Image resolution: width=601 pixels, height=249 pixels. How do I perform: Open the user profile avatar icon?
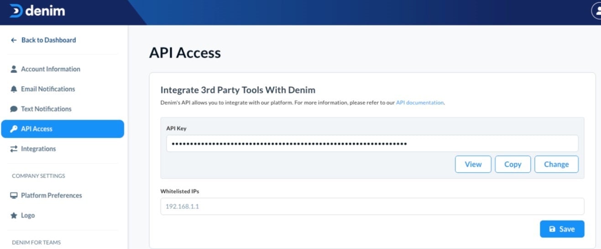click(597, 10)
